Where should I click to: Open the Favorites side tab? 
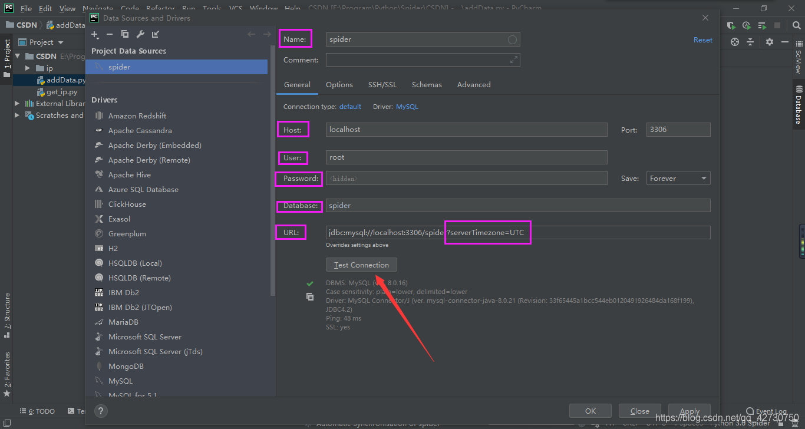(6, 374)
